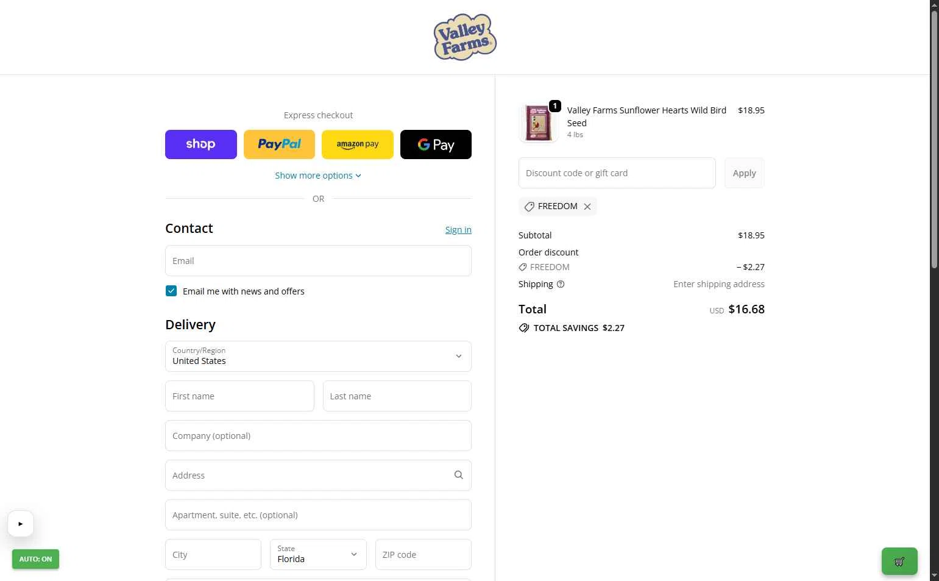Click the shipping info question icon
The image size is (939, 581).
[561, 284]
